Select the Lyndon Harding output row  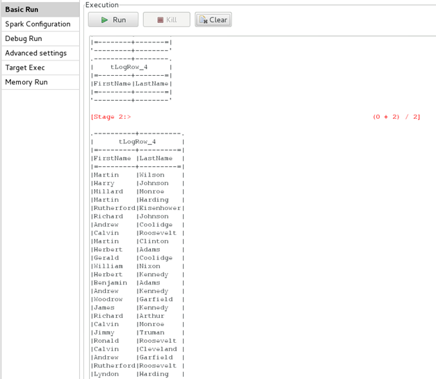(136, 374)
